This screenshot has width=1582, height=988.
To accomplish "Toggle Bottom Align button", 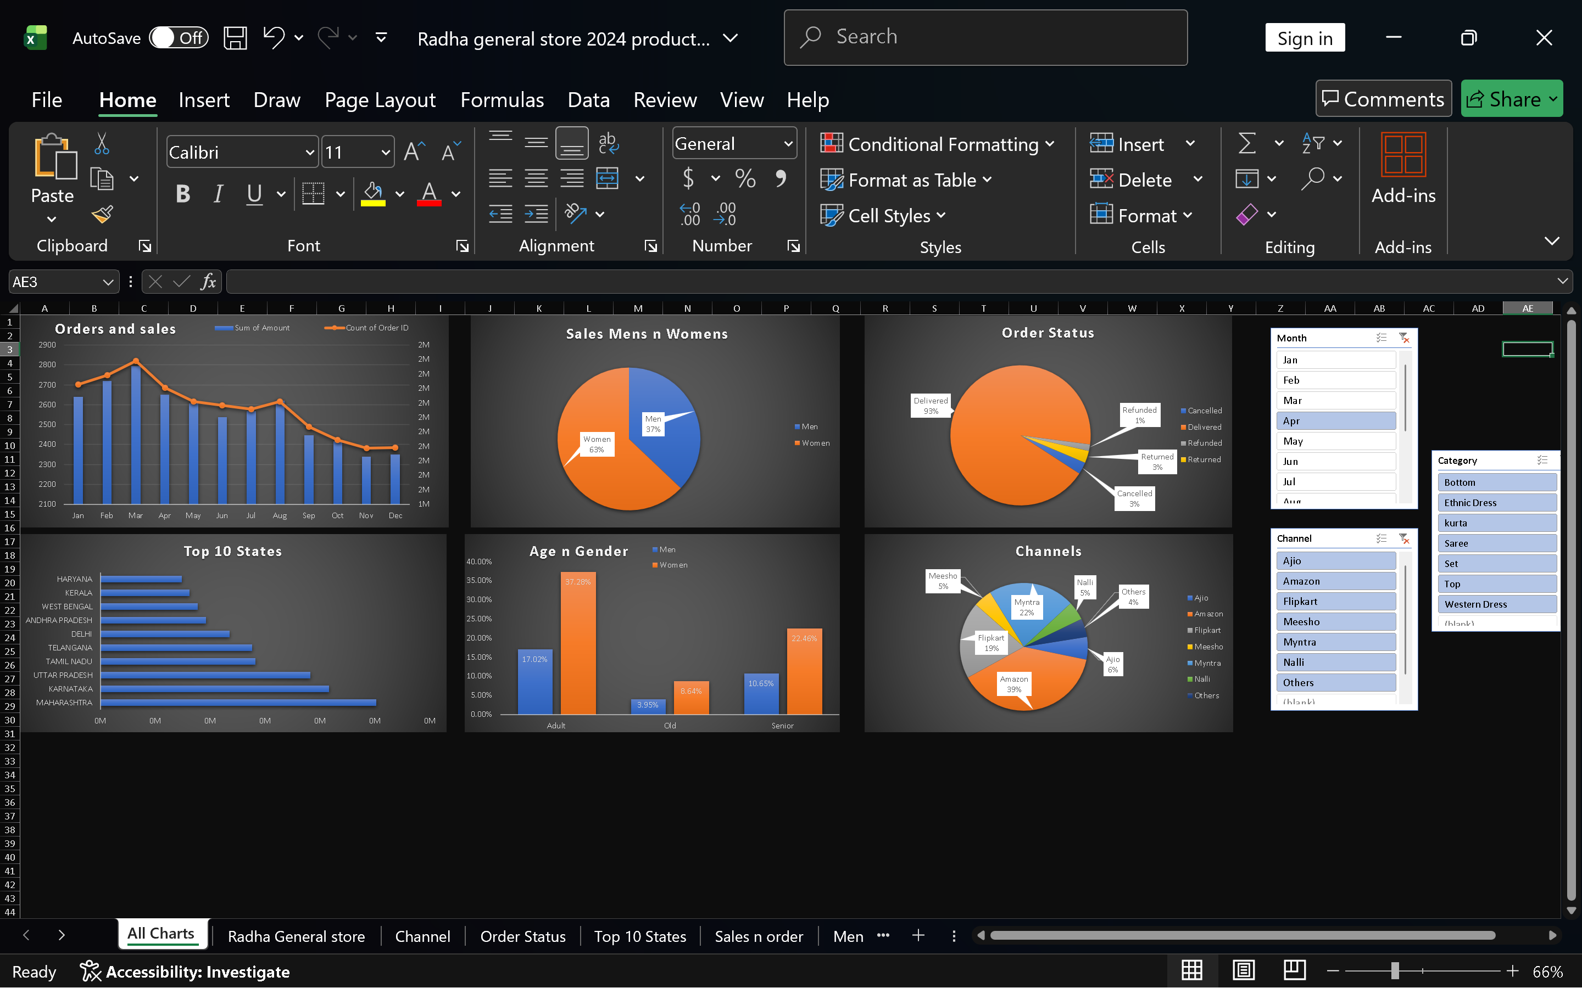I will click(571, 143).
